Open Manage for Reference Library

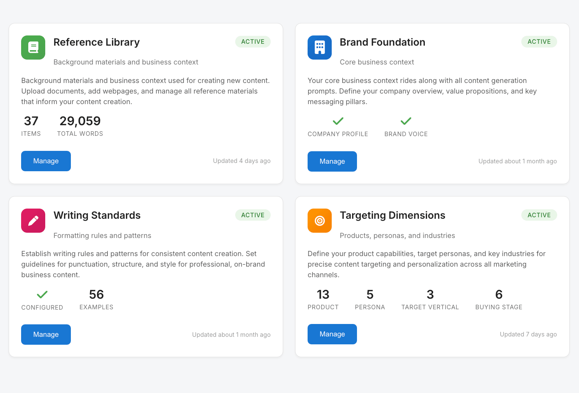46,161
